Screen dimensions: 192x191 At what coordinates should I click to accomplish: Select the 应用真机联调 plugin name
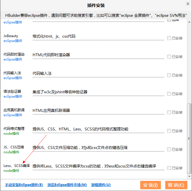pyautogui.click(x=14, y=110)
